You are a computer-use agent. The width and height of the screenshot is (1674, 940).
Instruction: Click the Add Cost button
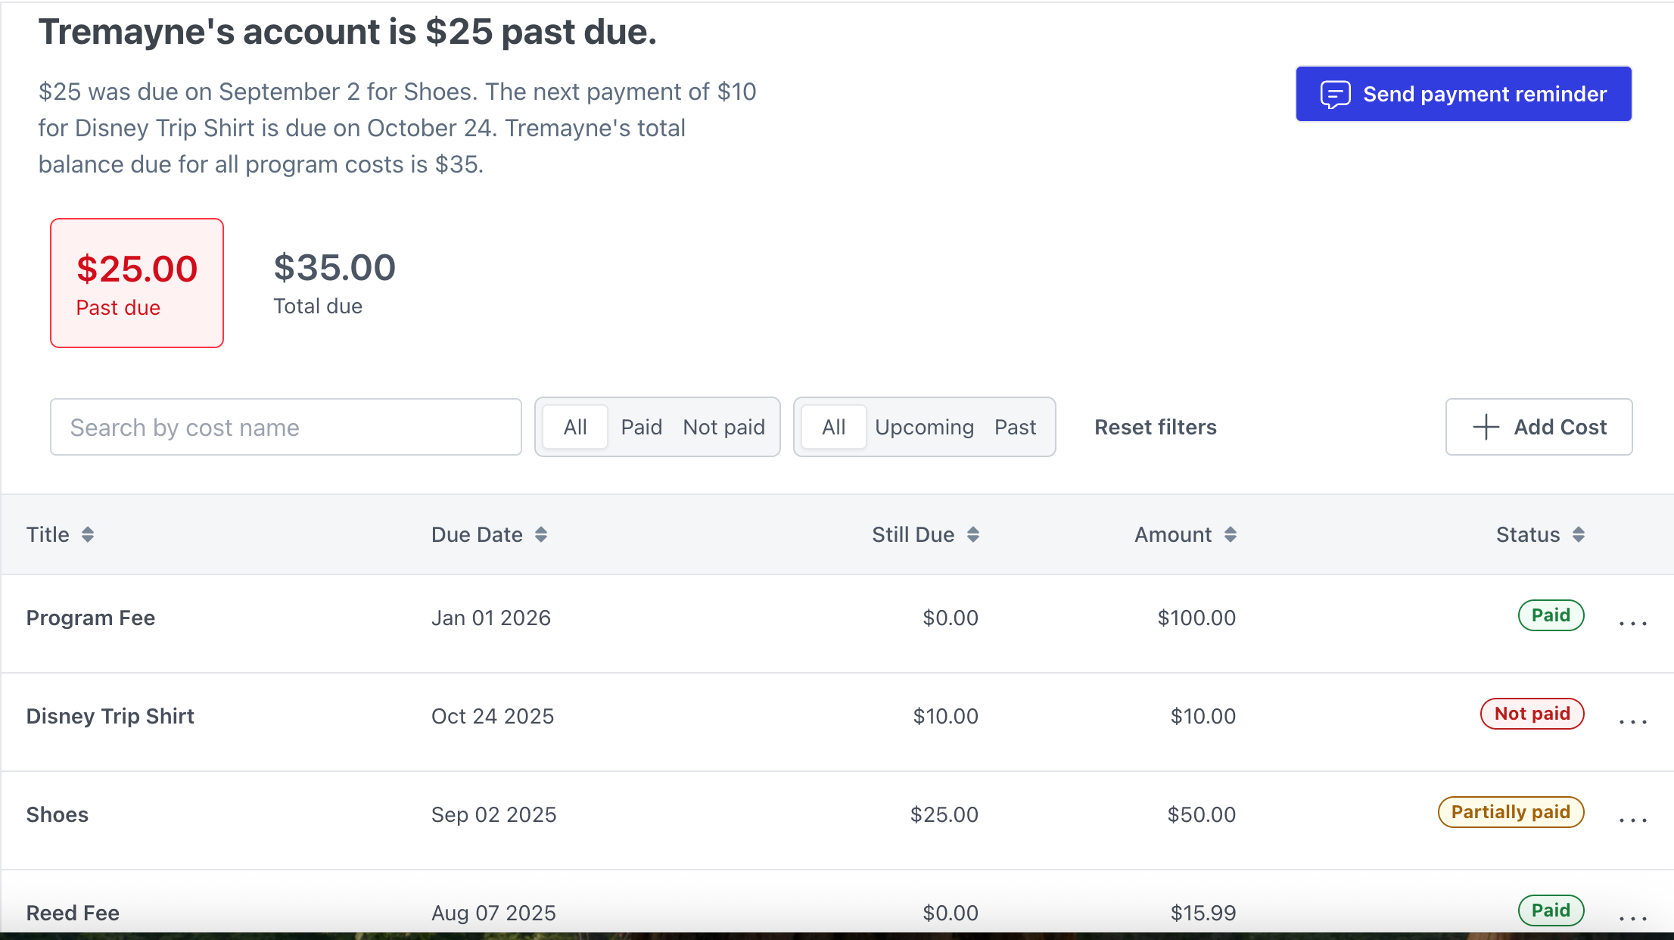click(1539, 427)
